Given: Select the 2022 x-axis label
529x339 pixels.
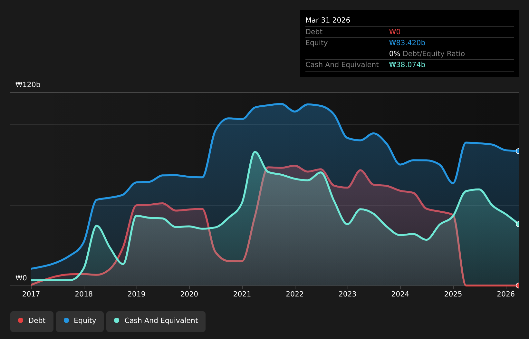Looking at the screenshot, I should (295, 294).
